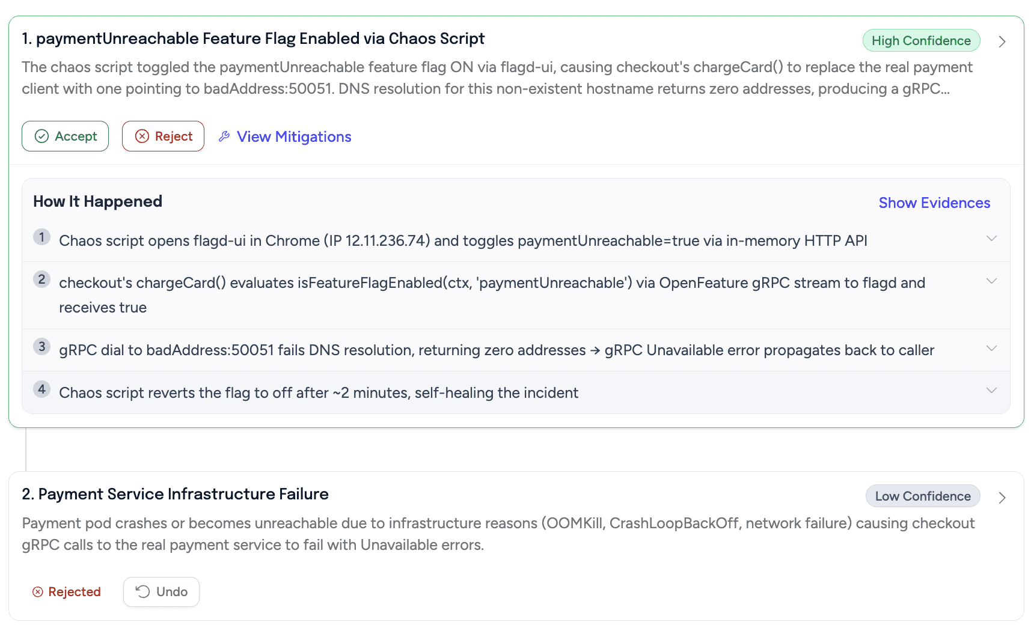
Task: Click the Reject X-circle icon
Action: click(142, 136)
